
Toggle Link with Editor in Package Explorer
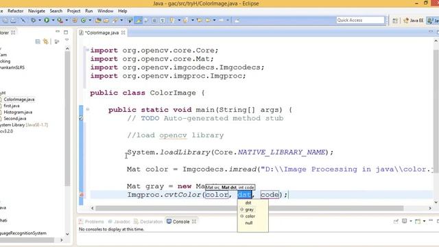[x=46, y=42]
